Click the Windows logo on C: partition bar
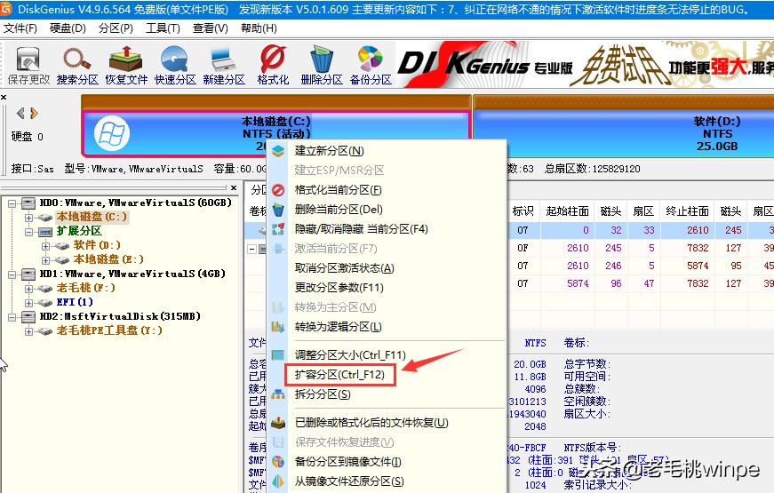Viewport: 774px width, 493px height. pyautogui.click(x=112, y=134)
